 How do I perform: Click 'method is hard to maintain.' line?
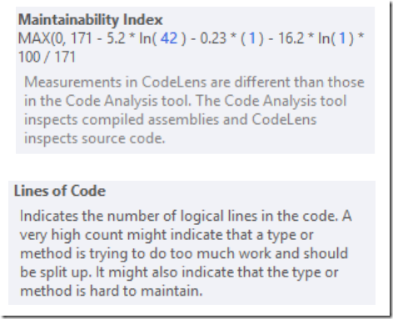point(111,291)
